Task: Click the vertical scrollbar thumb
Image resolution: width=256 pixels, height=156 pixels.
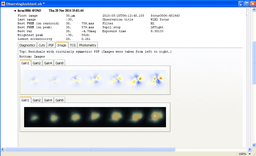Action: tap(254, 63)
